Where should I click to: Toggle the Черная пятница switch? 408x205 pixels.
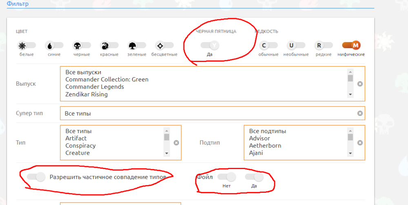click(x=210, y=45)
